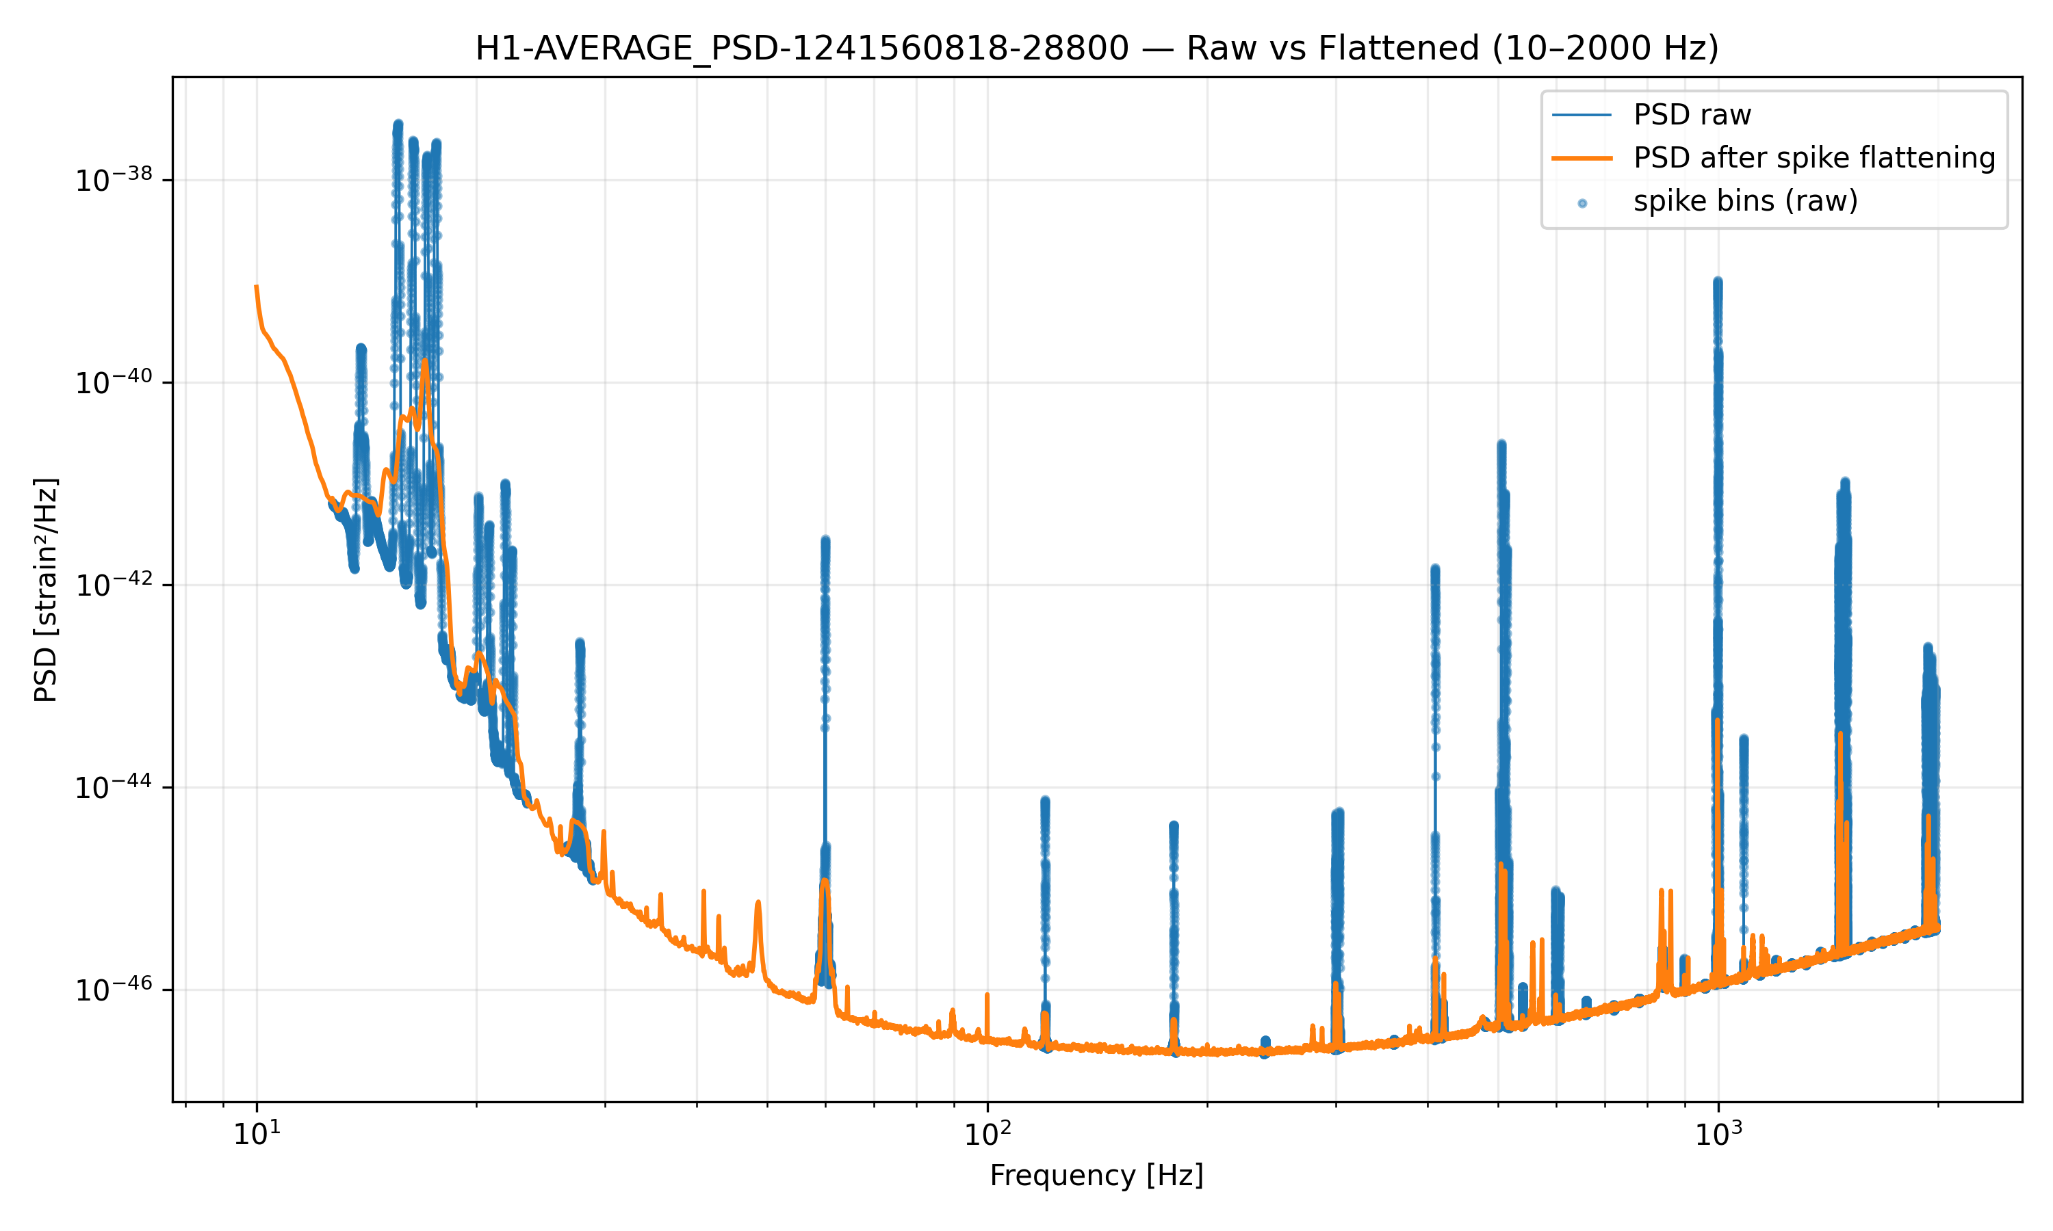Click the 10^-38 y-axis tick label

pos(114,180)
